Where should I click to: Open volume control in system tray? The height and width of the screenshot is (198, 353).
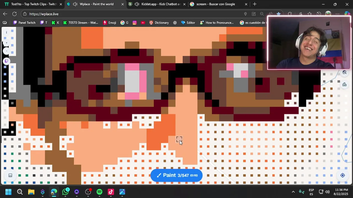click(x=327, y=192)
